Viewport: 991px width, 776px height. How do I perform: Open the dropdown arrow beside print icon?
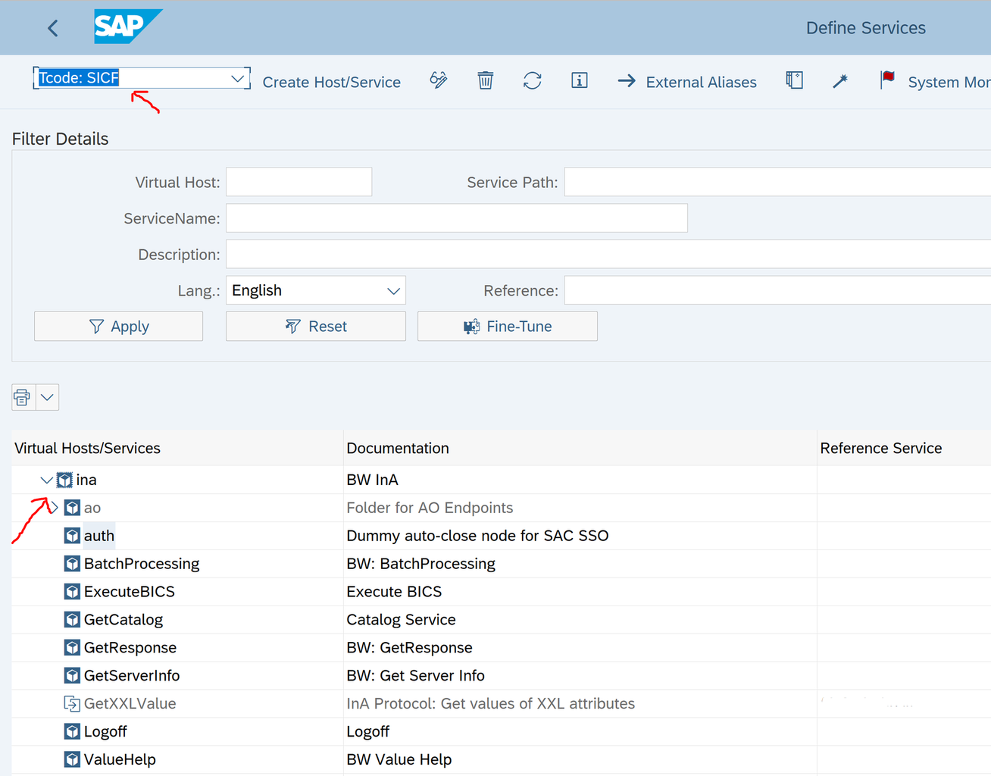coord(47,397)
